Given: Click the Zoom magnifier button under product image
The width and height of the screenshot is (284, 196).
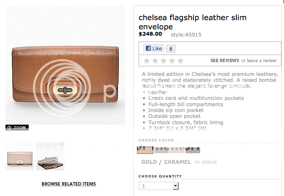Looking at the screenshot, I should pos(17,128).
